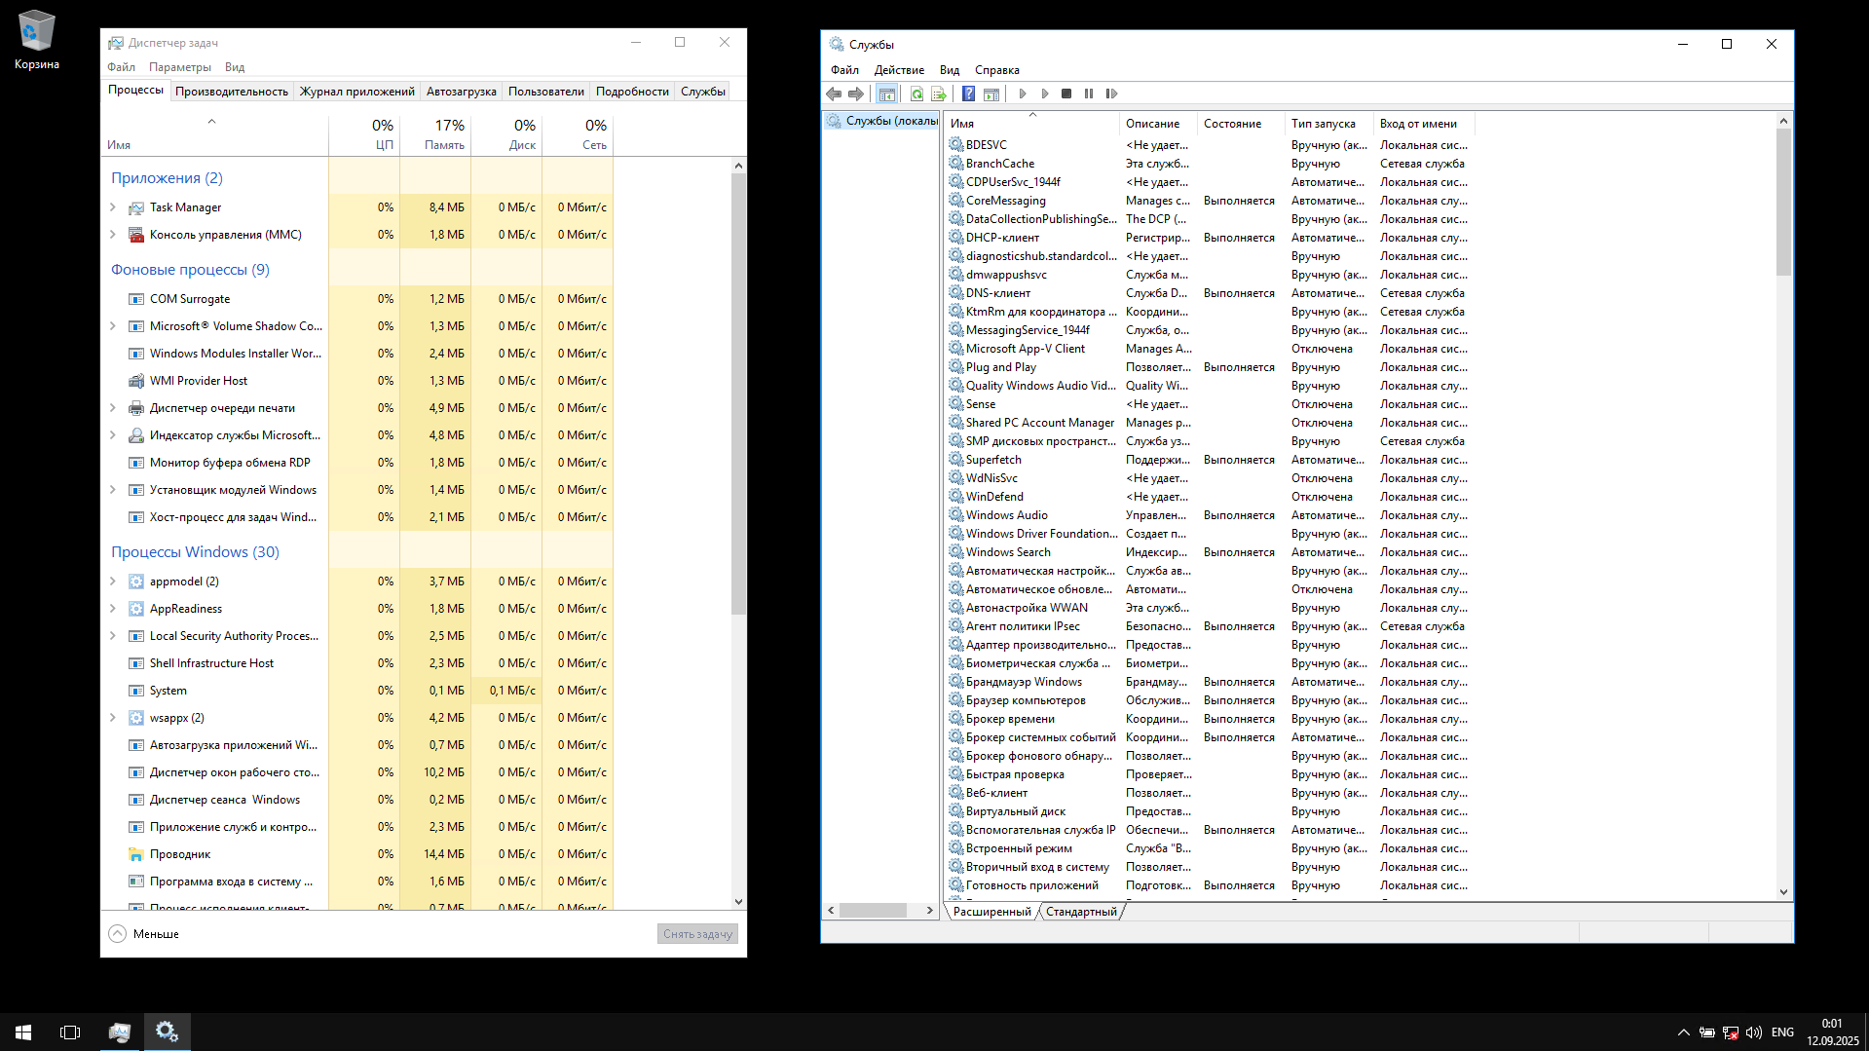Screen dimensions: 1869x1051
Task: Open the Recycle Bin desktop icon
Action: (x=37, y=40)
